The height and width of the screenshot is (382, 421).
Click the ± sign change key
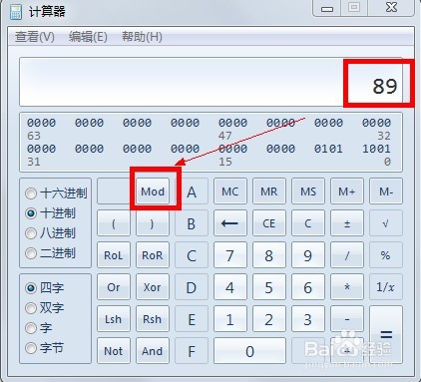pyautogui.click(x=347, y=223)
